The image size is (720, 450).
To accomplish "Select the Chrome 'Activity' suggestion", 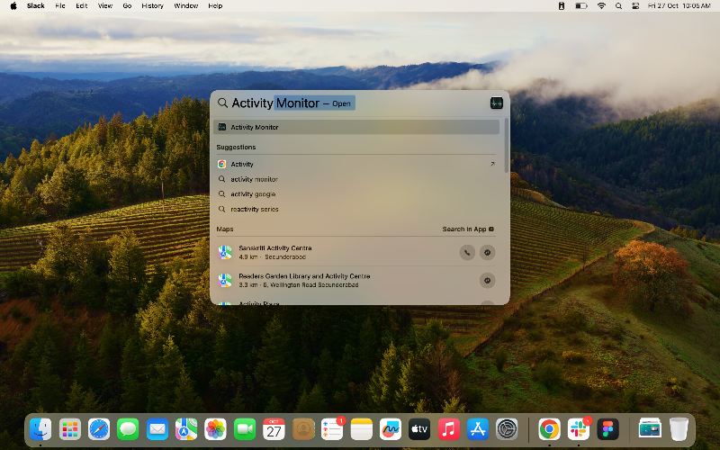I will point(355,164).
